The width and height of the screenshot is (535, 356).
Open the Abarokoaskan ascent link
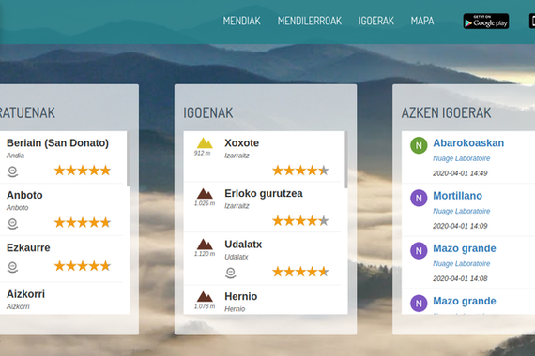468,142
